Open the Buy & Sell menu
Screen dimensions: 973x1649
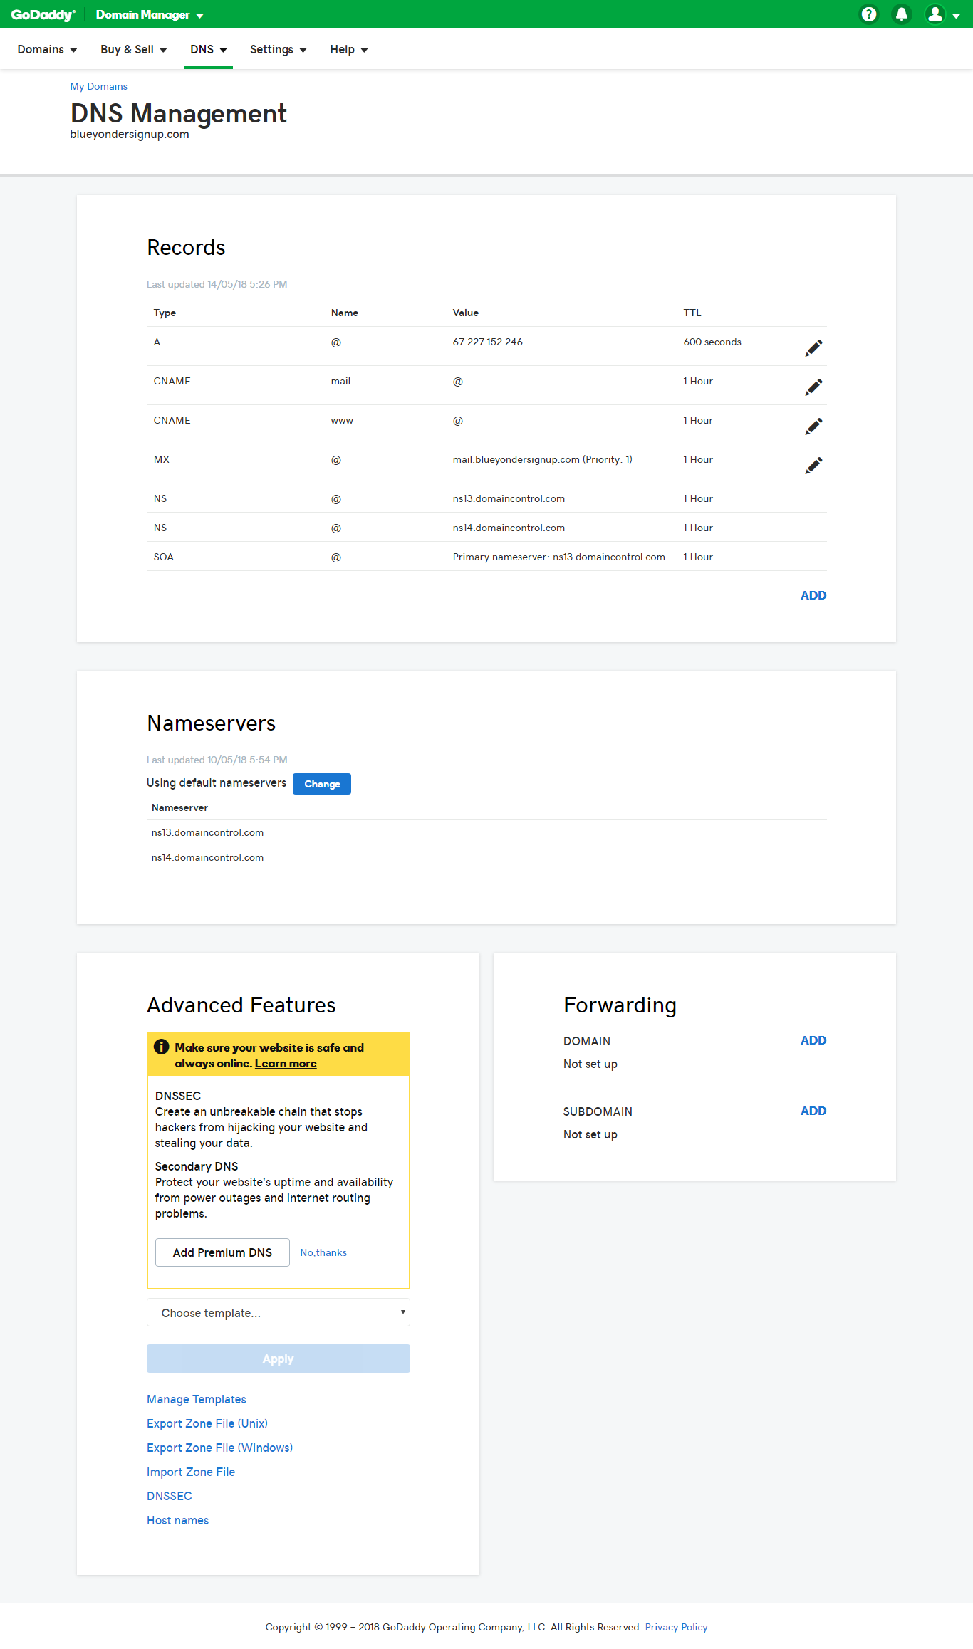[133, 49]
